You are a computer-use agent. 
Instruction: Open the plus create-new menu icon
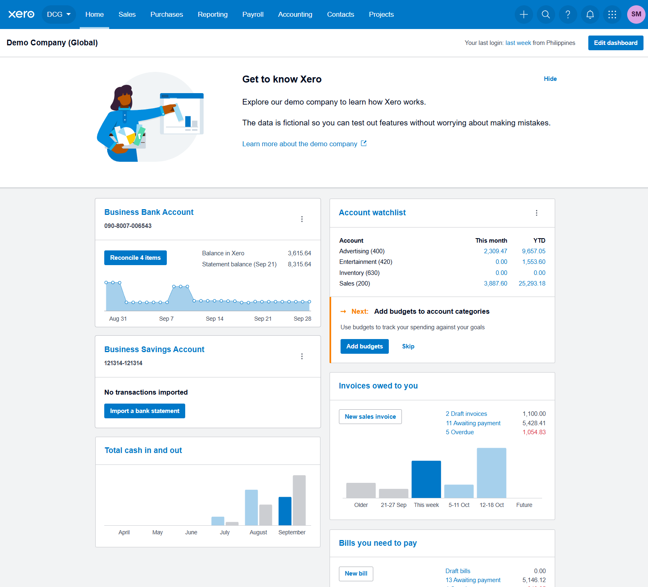click(524, 15)
